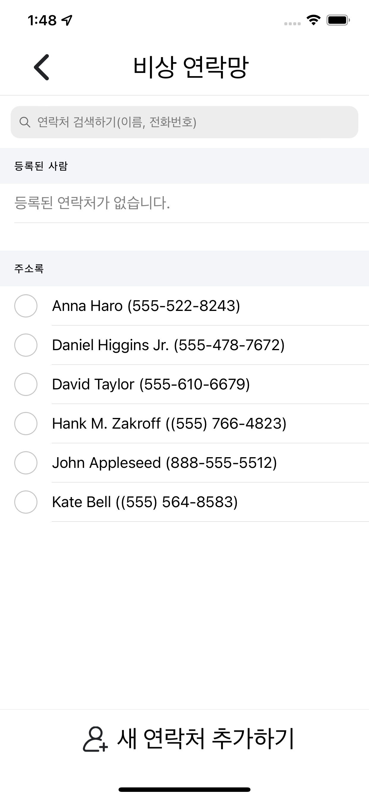This screenshot has width=369, height=799.
Task: Select Daniel Higgins Jr. radio circle
Action: (26, 345)
